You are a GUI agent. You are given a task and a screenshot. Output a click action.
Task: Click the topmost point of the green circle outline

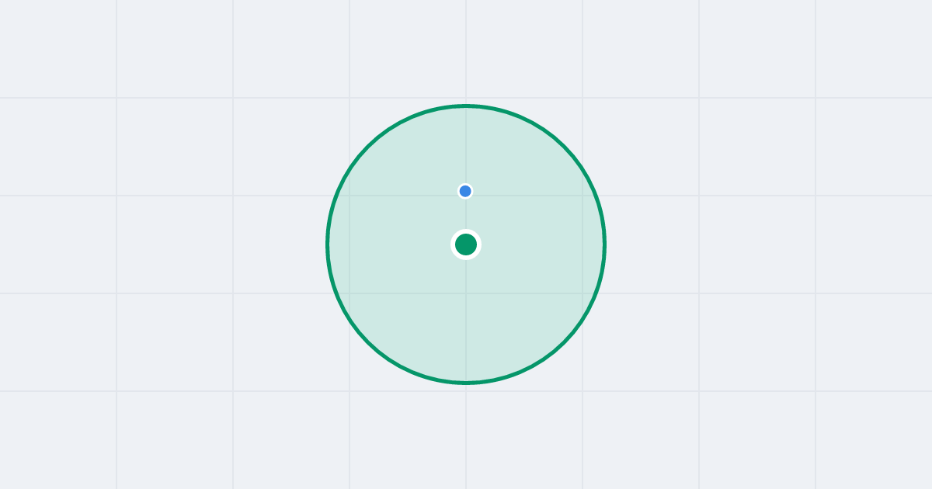click(466, 106)
